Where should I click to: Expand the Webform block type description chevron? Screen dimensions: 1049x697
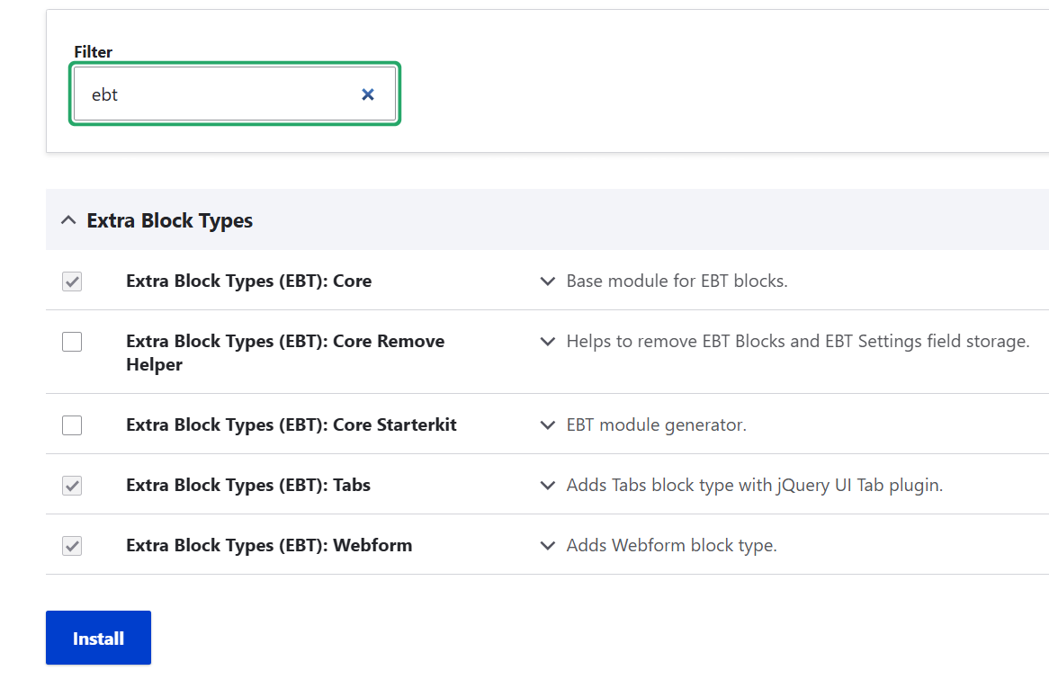[x=547, y=545]
